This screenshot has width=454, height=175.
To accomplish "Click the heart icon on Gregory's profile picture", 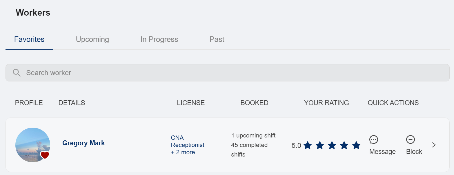I will point(45,155).
